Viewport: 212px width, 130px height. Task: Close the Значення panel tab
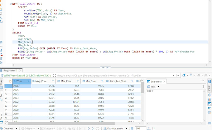164,81
